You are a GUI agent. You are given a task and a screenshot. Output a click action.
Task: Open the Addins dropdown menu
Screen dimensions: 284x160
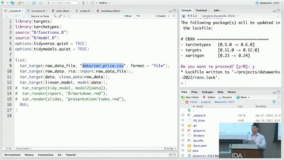pyautogui.click(x=104, y=3)
